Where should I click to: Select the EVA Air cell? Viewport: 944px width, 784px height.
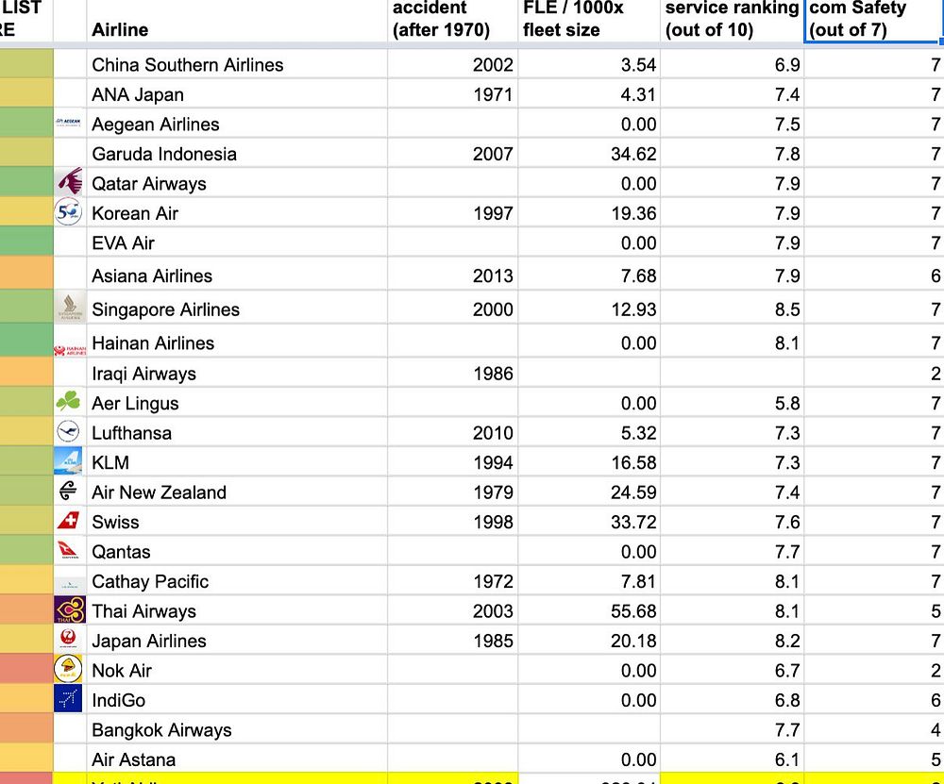point(237,242)
